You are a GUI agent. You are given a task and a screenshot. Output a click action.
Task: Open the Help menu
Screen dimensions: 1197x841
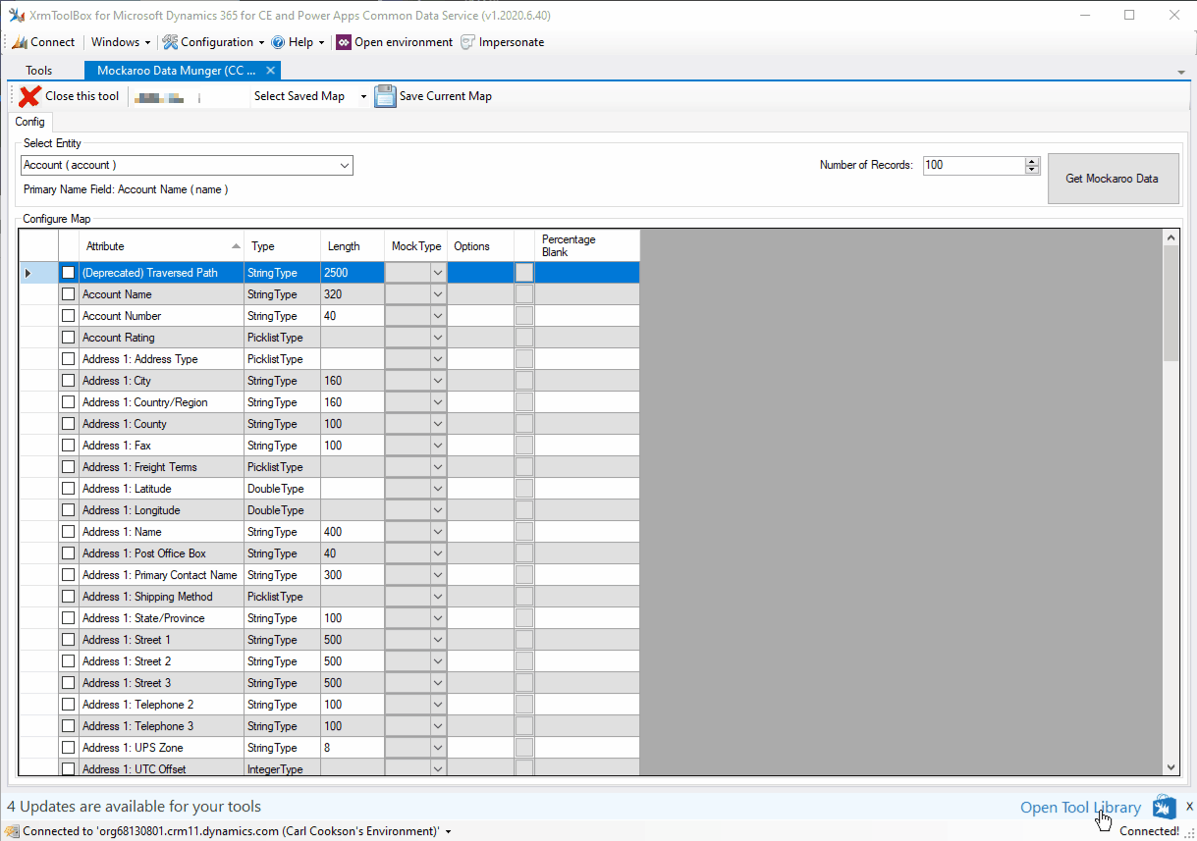click(x=298, y=42)
